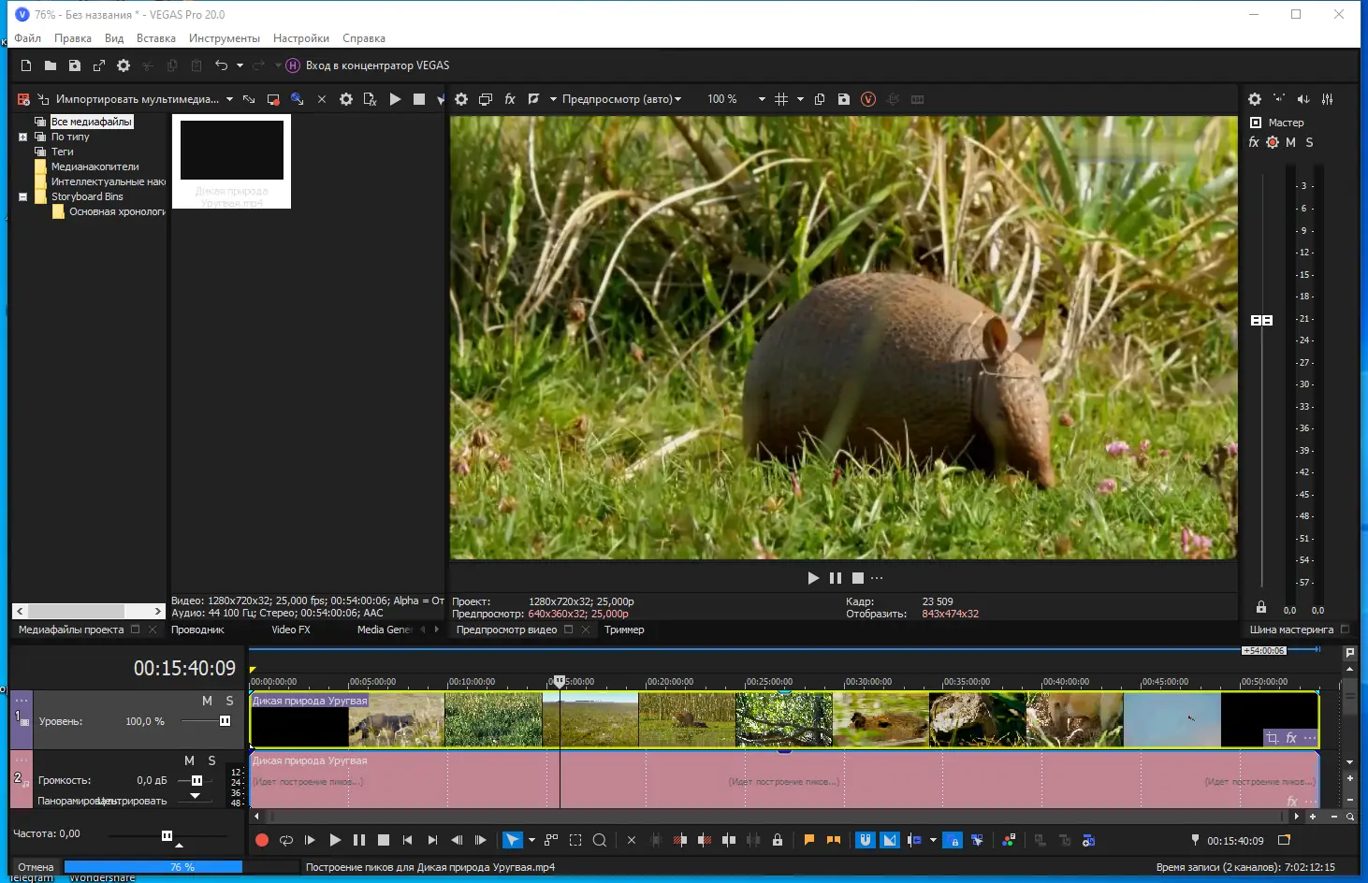Click the Отмена button in status bar
Viewport: 1368px width, 883px height.
(36, 867)
